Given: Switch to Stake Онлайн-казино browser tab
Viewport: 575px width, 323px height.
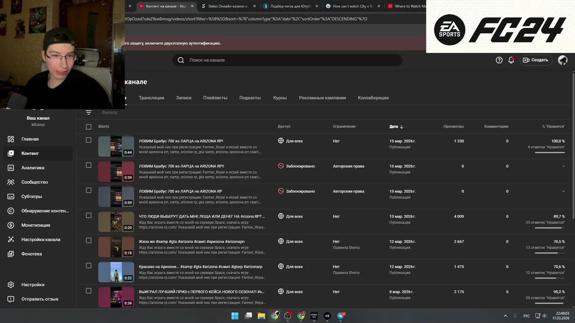Looking at the screenshot, I should click(x=228, y=6).
